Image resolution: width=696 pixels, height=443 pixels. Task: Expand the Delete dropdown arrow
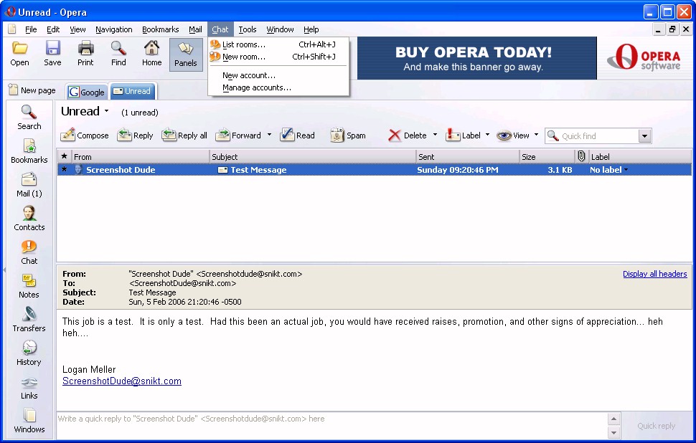(x=435, y=135)
